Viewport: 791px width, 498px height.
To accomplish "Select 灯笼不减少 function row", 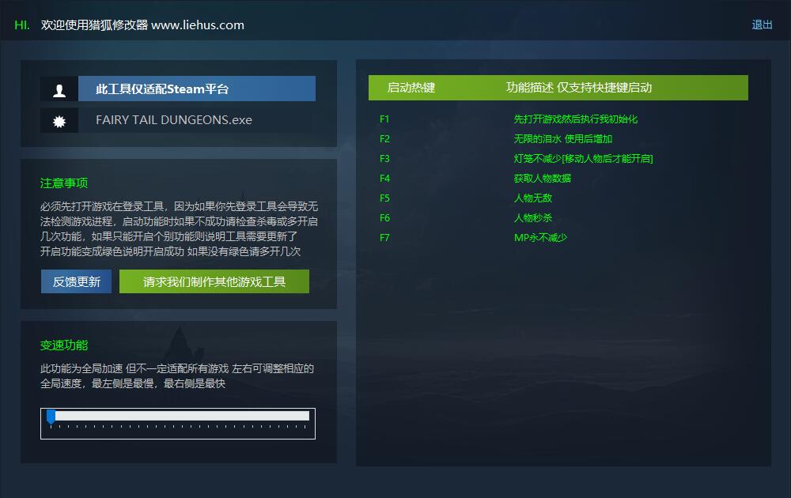I will [583, 158].
